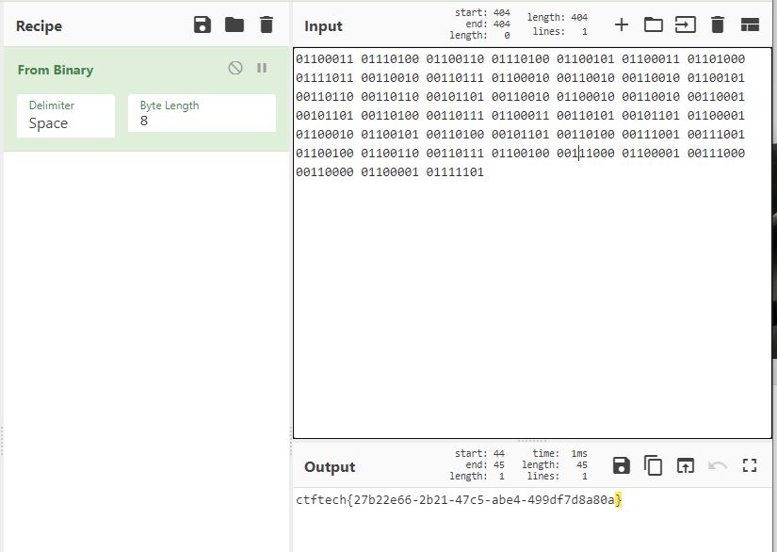Load a recipe via the folder icon
Screen dimensions: 777x552
click(235, 24)
